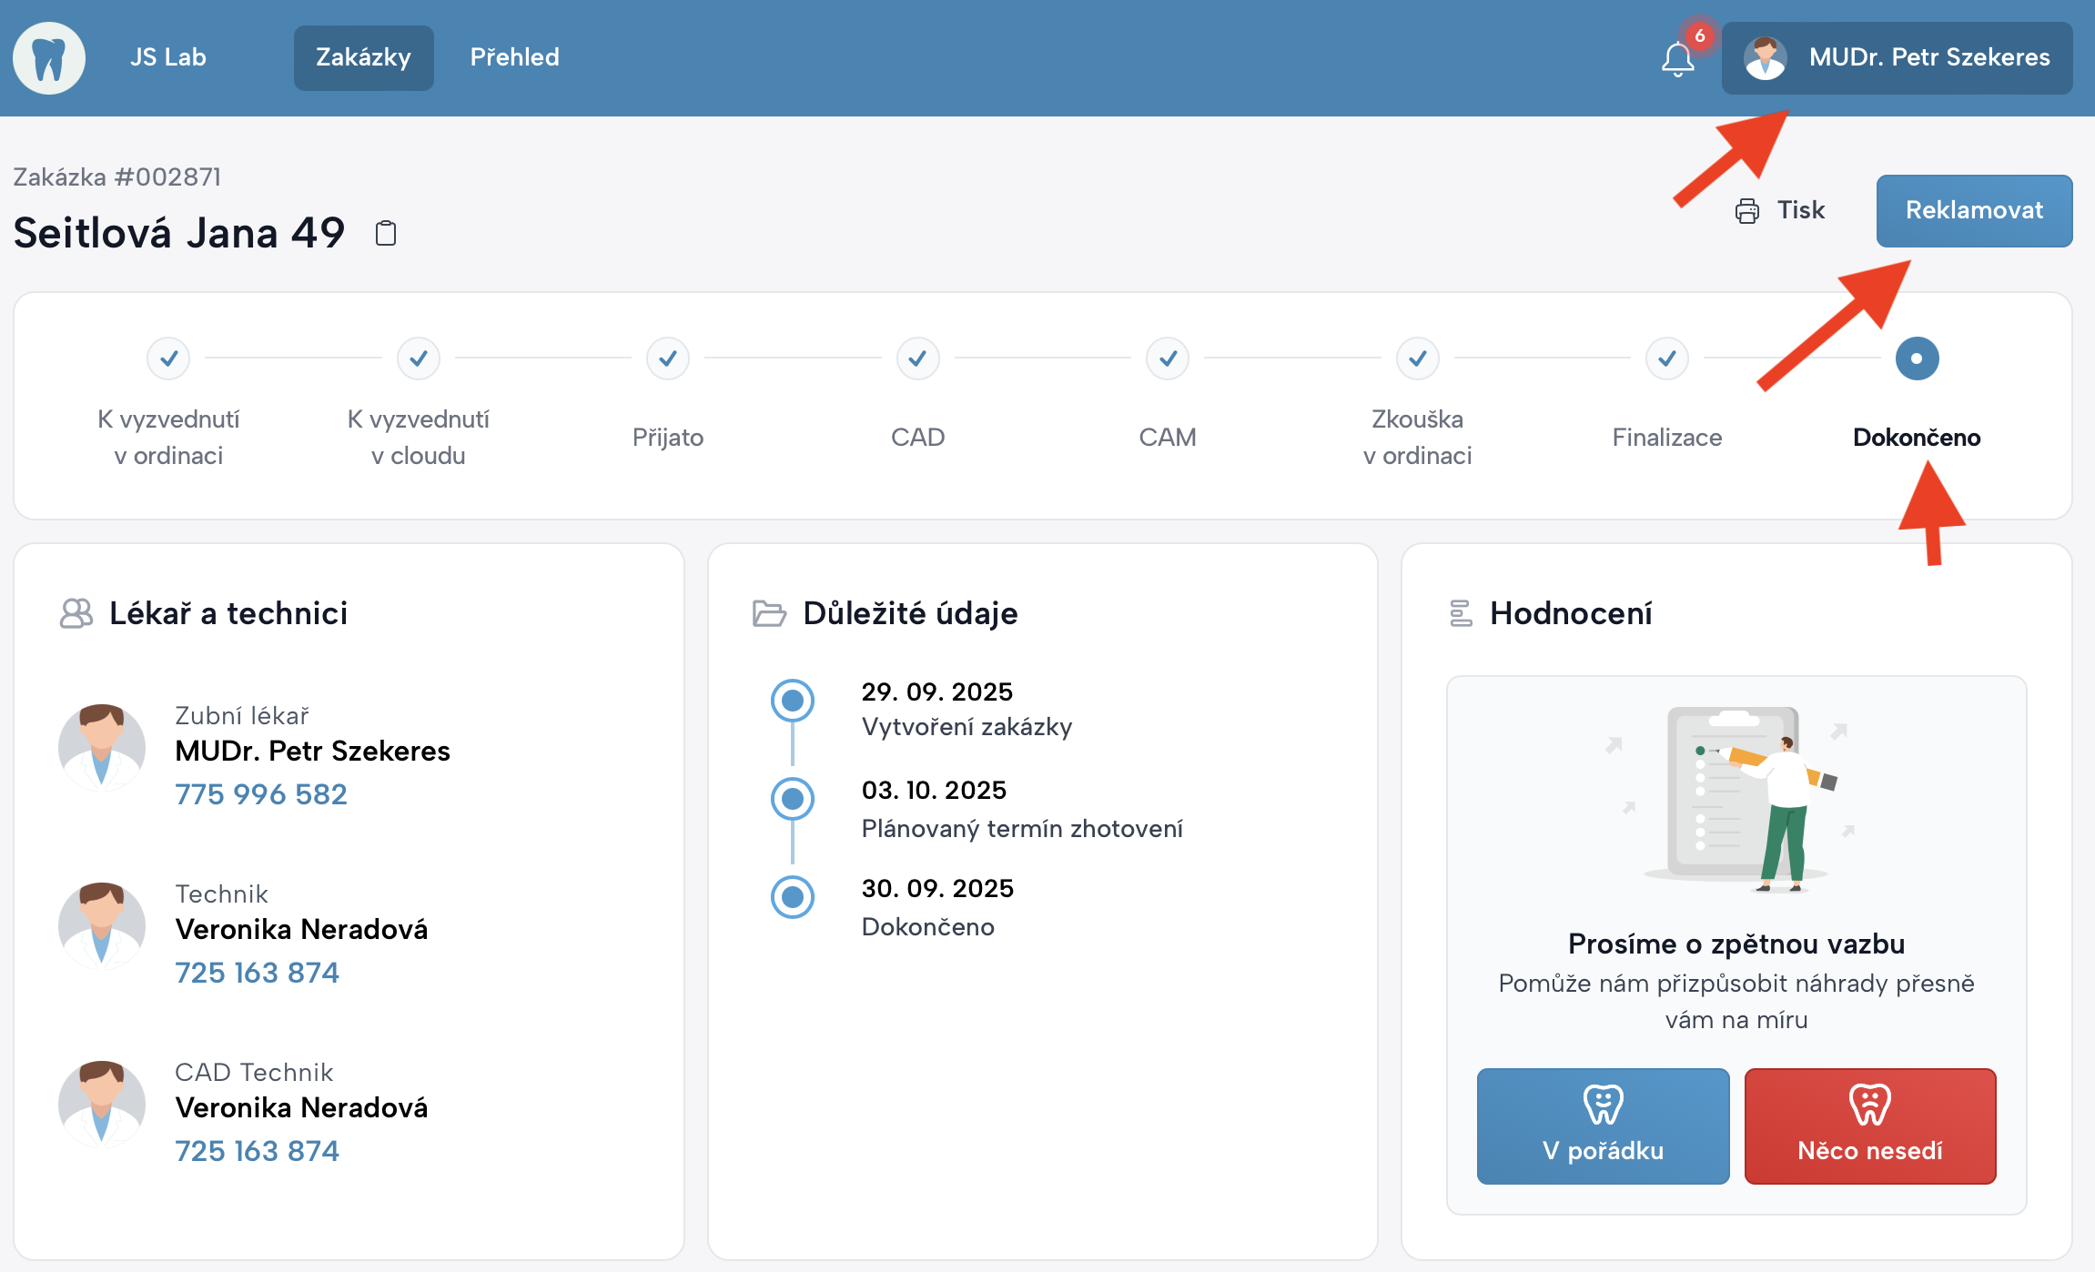The image size is (2095, 1272).
Task: Click the Technik Veronika Neradová avatar
Action: tap(102, 926)
